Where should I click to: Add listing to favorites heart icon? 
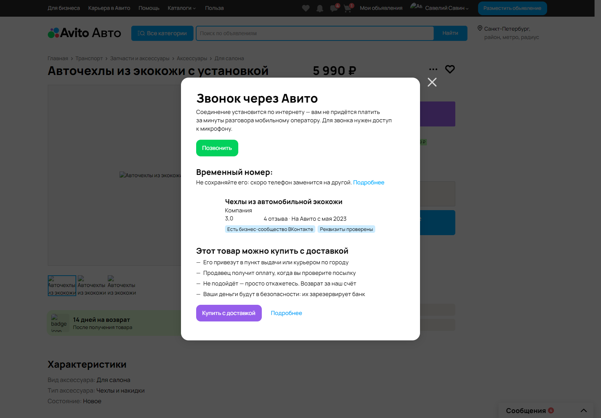click(x=450, y=69)
